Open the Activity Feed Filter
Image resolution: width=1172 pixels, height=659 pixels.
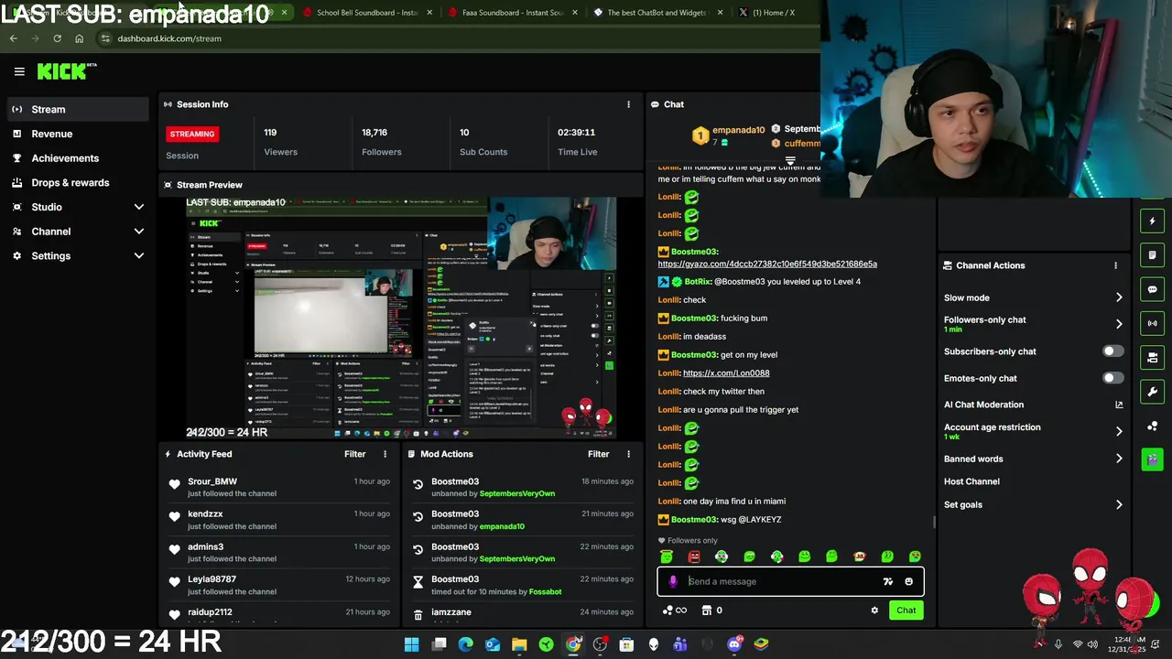click(354, 454)
